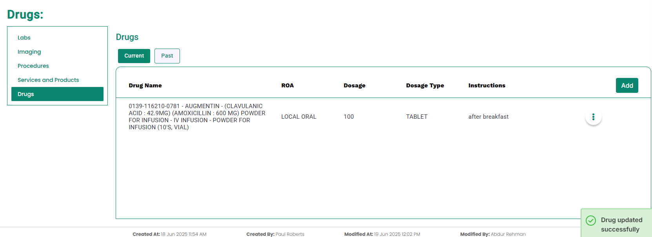Click the 'Drug updated successfully' notification

pyautogui.click(x=616, y=223)
